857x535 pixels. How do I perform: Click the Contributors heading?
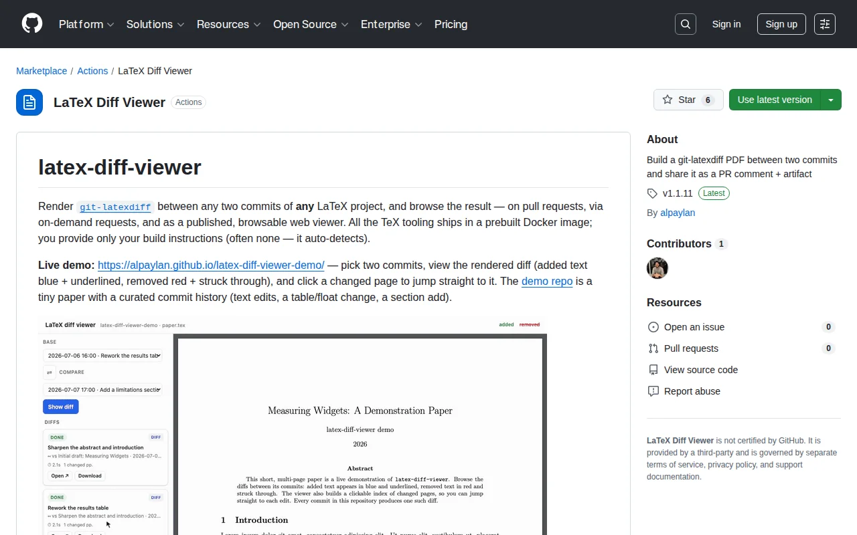point(679,243)
